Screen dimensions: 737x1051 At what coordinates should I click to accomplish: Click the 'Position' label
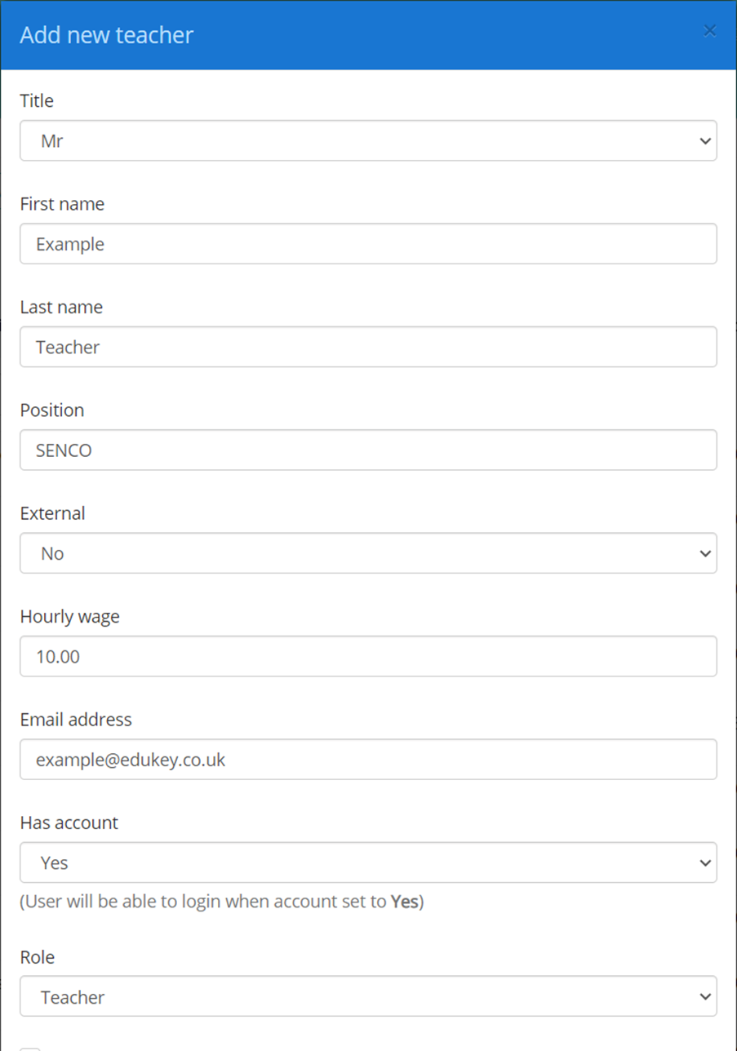(x=52, y=410)
